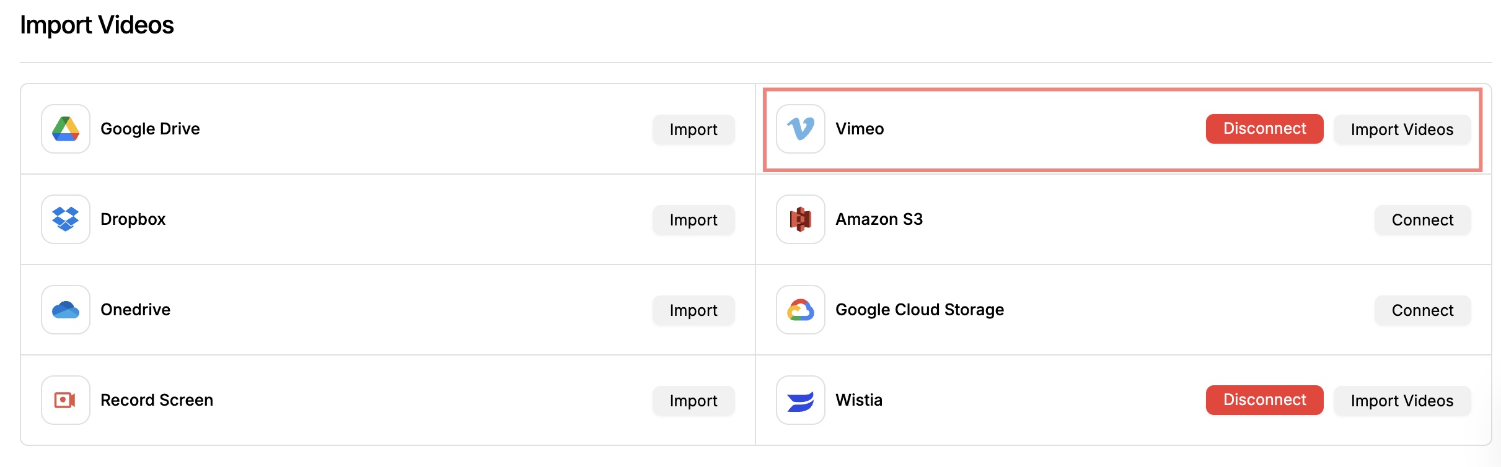Start import from Onedrive
Screen dimensions: 1501x467
pyautogui.click(x=693, y=310)
